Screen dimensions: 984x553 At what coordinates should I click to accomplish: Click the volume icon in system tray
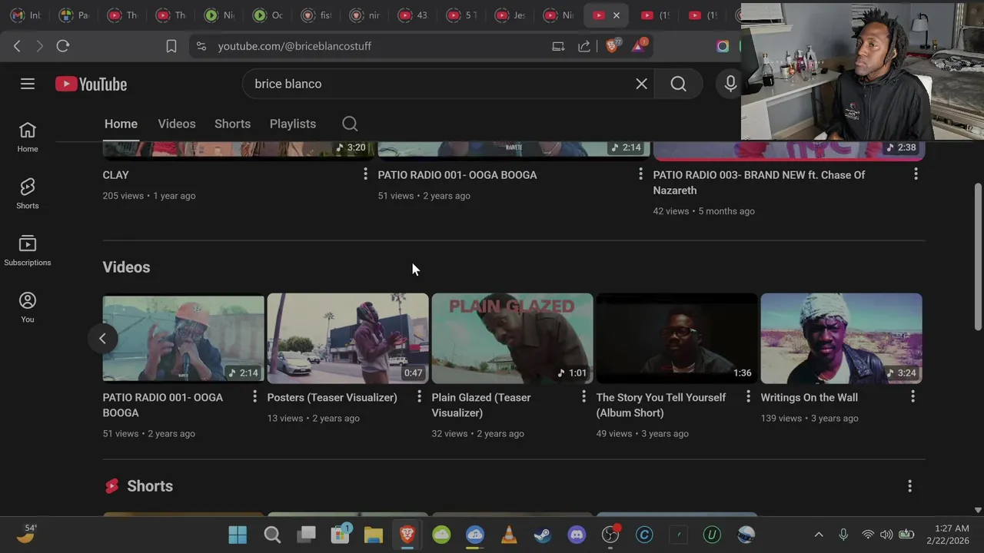tap(886, 535)
